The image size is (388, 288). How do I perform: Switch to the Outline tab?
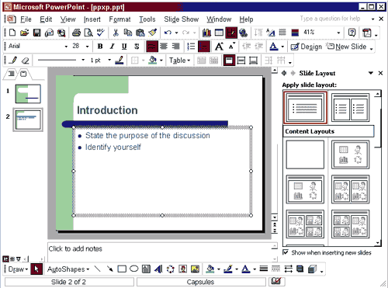[x=12, y=74]
